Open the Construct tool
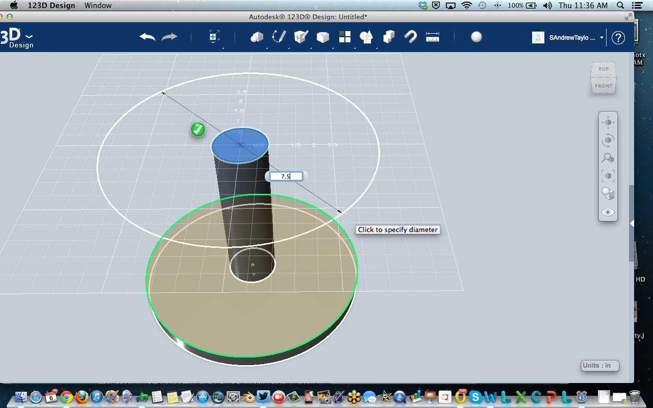Image resolution: width=653 pixels, height=408 pixels. point(301,37)
